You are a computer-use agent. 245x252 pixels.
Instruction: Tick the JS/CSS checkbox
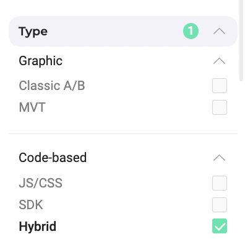pos(220,183)
